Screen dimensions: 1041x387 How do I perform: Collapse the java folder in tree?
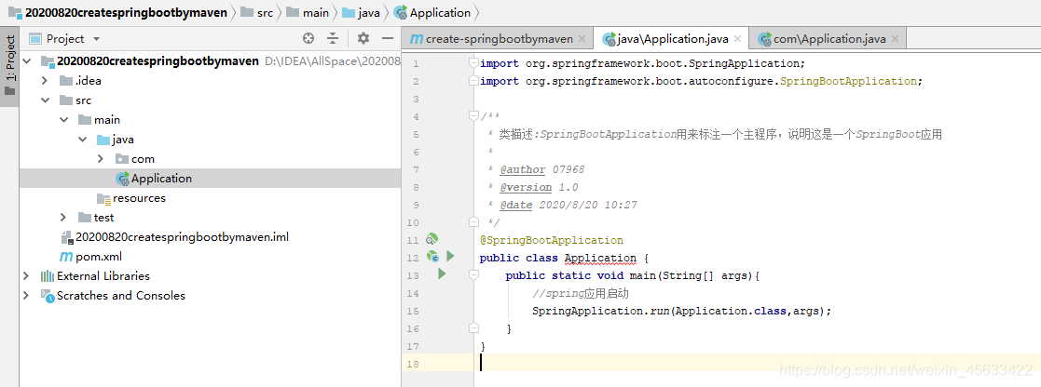pyautogui.click(x=82, y=140)
